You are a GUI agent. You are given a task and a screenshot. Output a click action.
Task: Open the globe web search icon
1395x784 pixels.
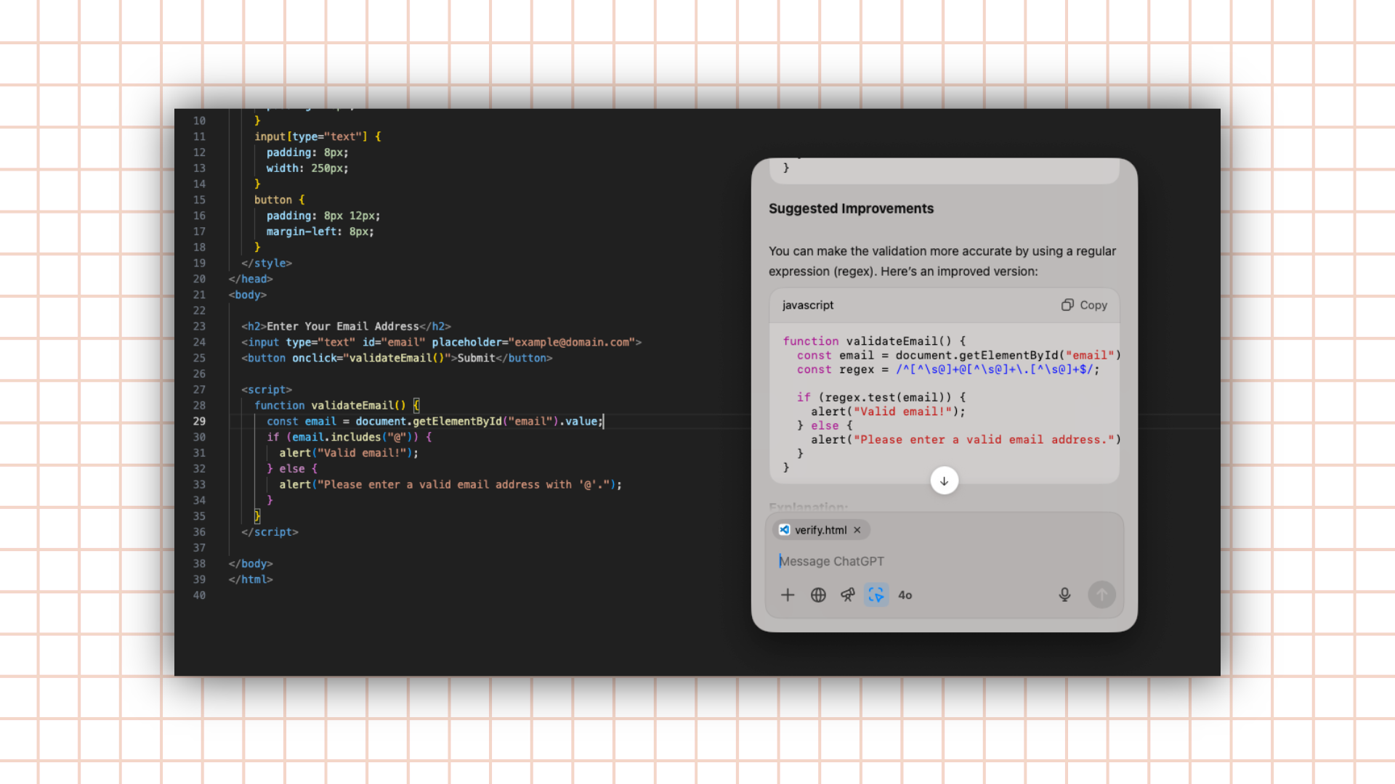818,595
